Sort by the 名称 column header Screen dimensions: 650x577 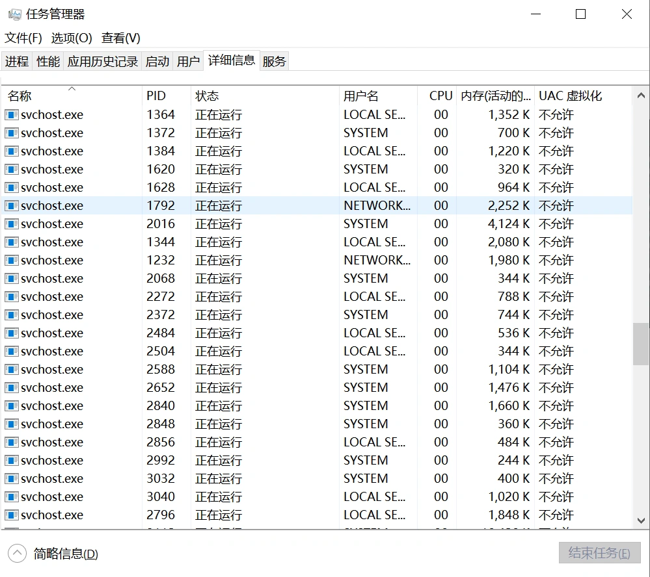72,96
